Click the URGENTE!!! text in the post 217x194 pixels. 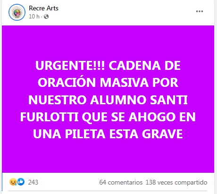(70, 66)
